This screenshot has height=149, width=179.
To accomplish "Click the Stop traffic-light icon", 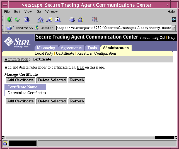I will (95, 19).
